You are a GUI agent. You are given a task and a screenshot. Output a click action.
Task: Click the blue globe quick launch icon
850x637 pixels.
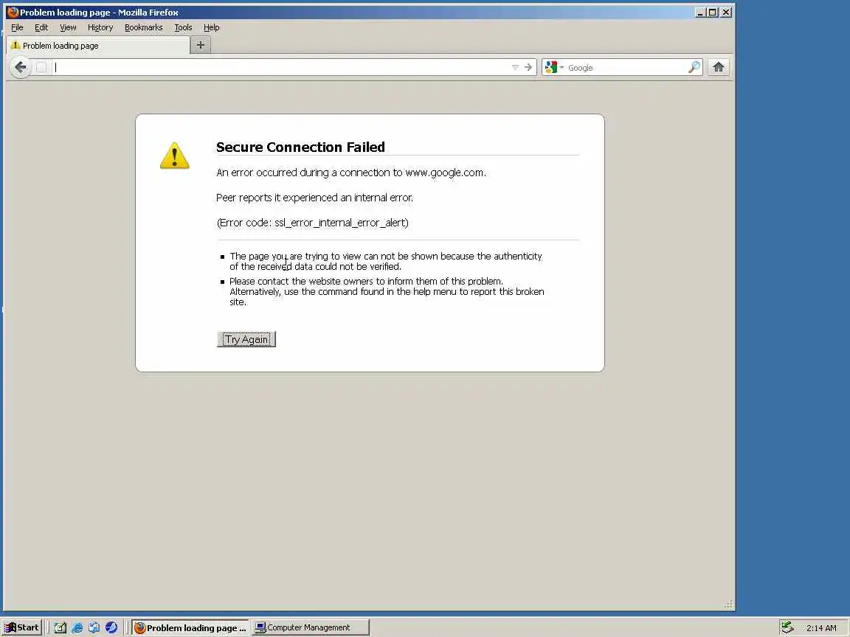pyautogui.click(x=111, y=628)
